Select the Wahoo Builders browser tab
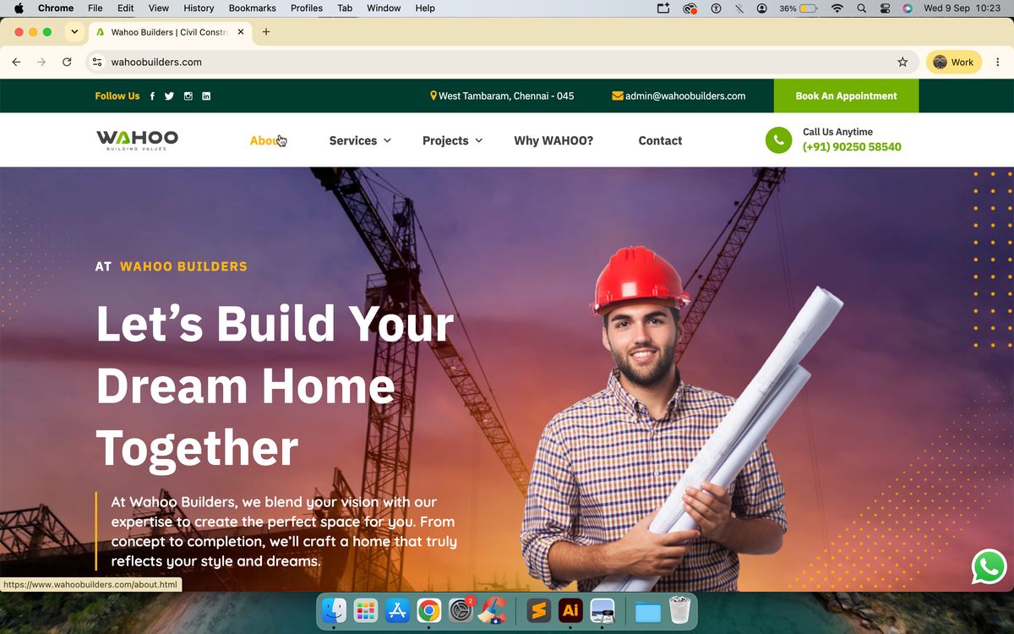 click(x=169, y=32)
